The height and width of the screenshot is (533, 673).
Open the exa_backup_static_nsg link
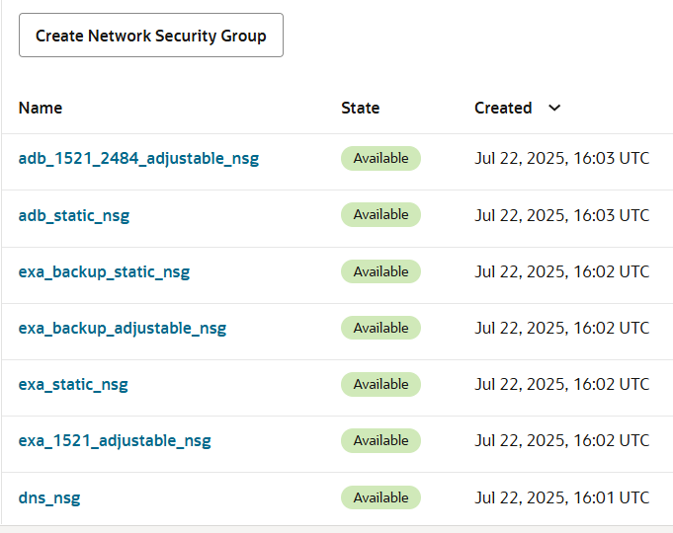pos(104,271)
